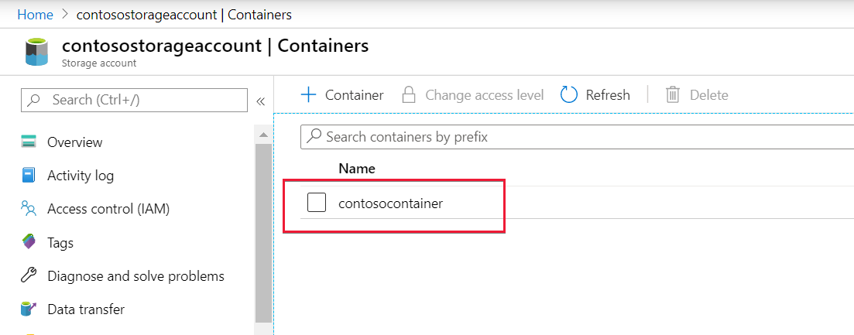
Task: Click the Access control (IAM) people icon
Action: click(29, 209)
